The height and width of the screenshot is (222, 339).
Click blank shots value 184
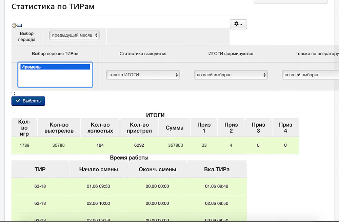(100, 145)
